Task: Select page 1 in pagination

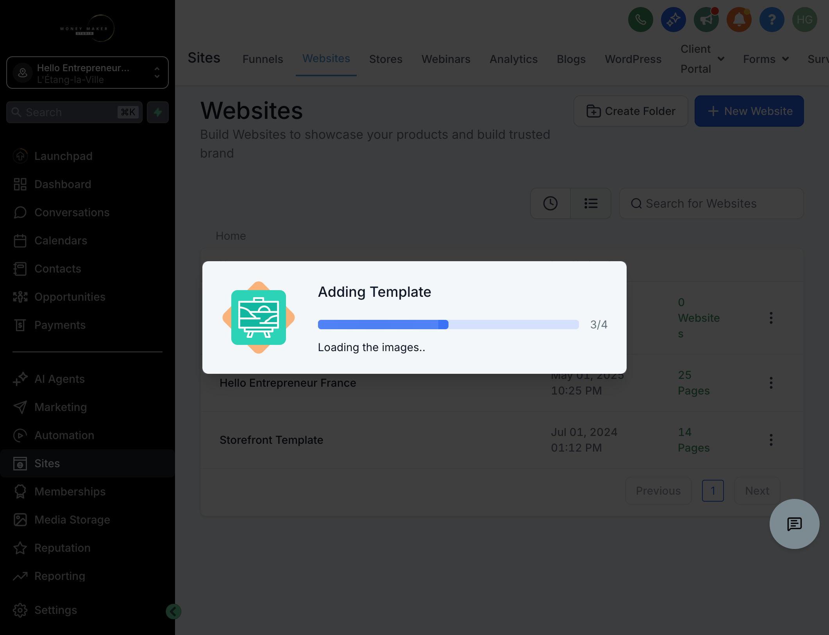Action: (713, 491)
